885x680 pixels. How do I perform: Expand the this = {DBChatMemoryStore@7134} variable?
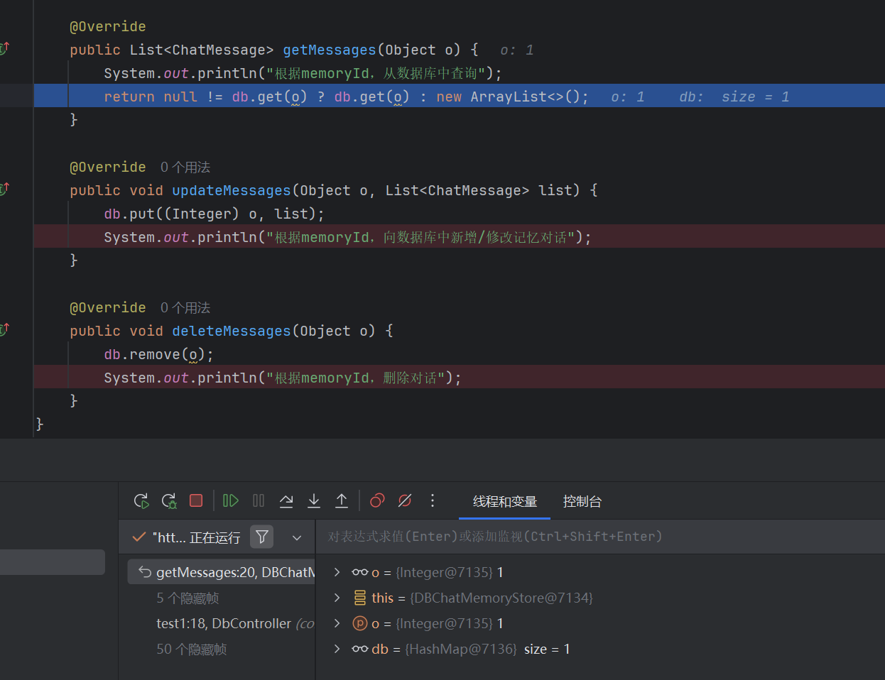(x=337, y=598)
